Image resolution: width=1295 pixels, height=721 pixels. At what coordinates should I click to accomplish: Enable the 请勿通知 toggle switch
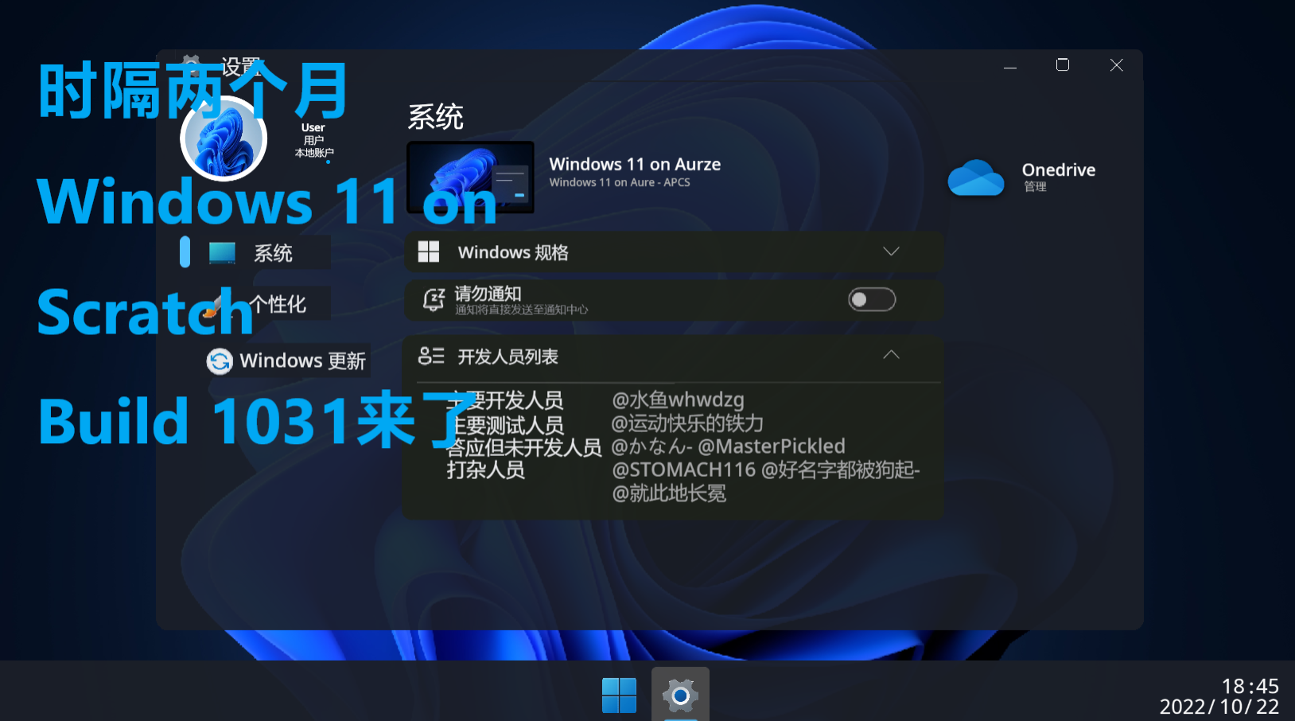871,299
